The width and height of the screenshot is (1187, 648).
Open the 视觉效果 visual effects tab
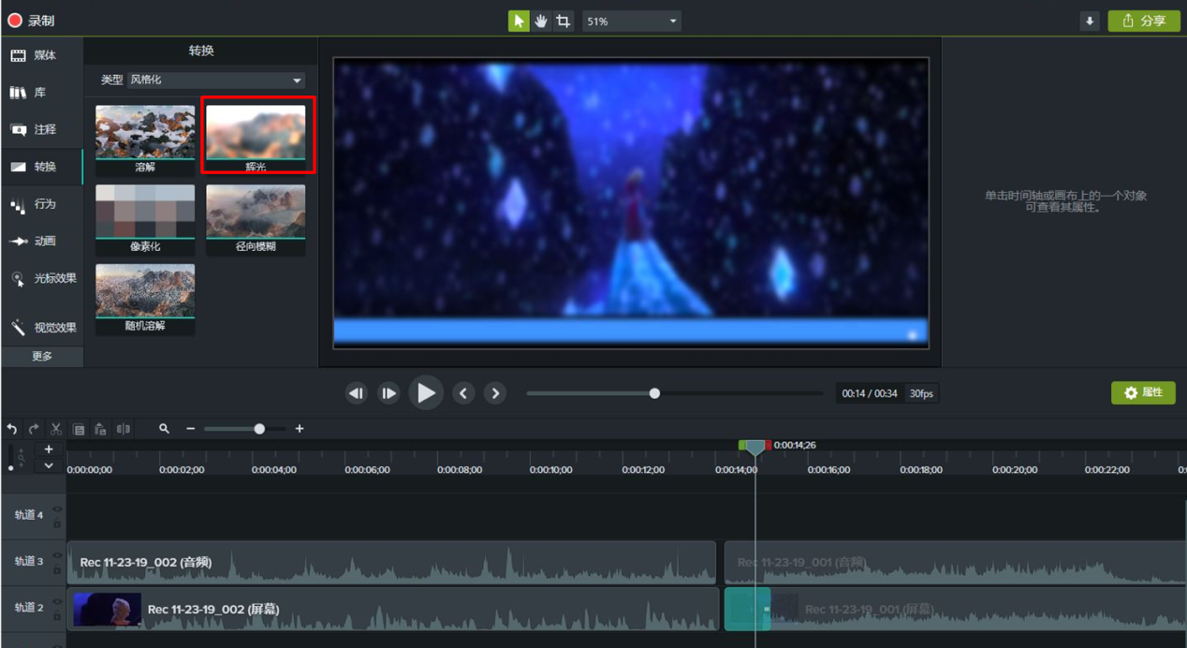tap(42, 328)
